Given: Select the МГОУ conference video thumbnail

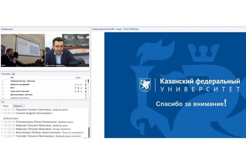Looking at the screenshot, I should click(x=23, y=50).
